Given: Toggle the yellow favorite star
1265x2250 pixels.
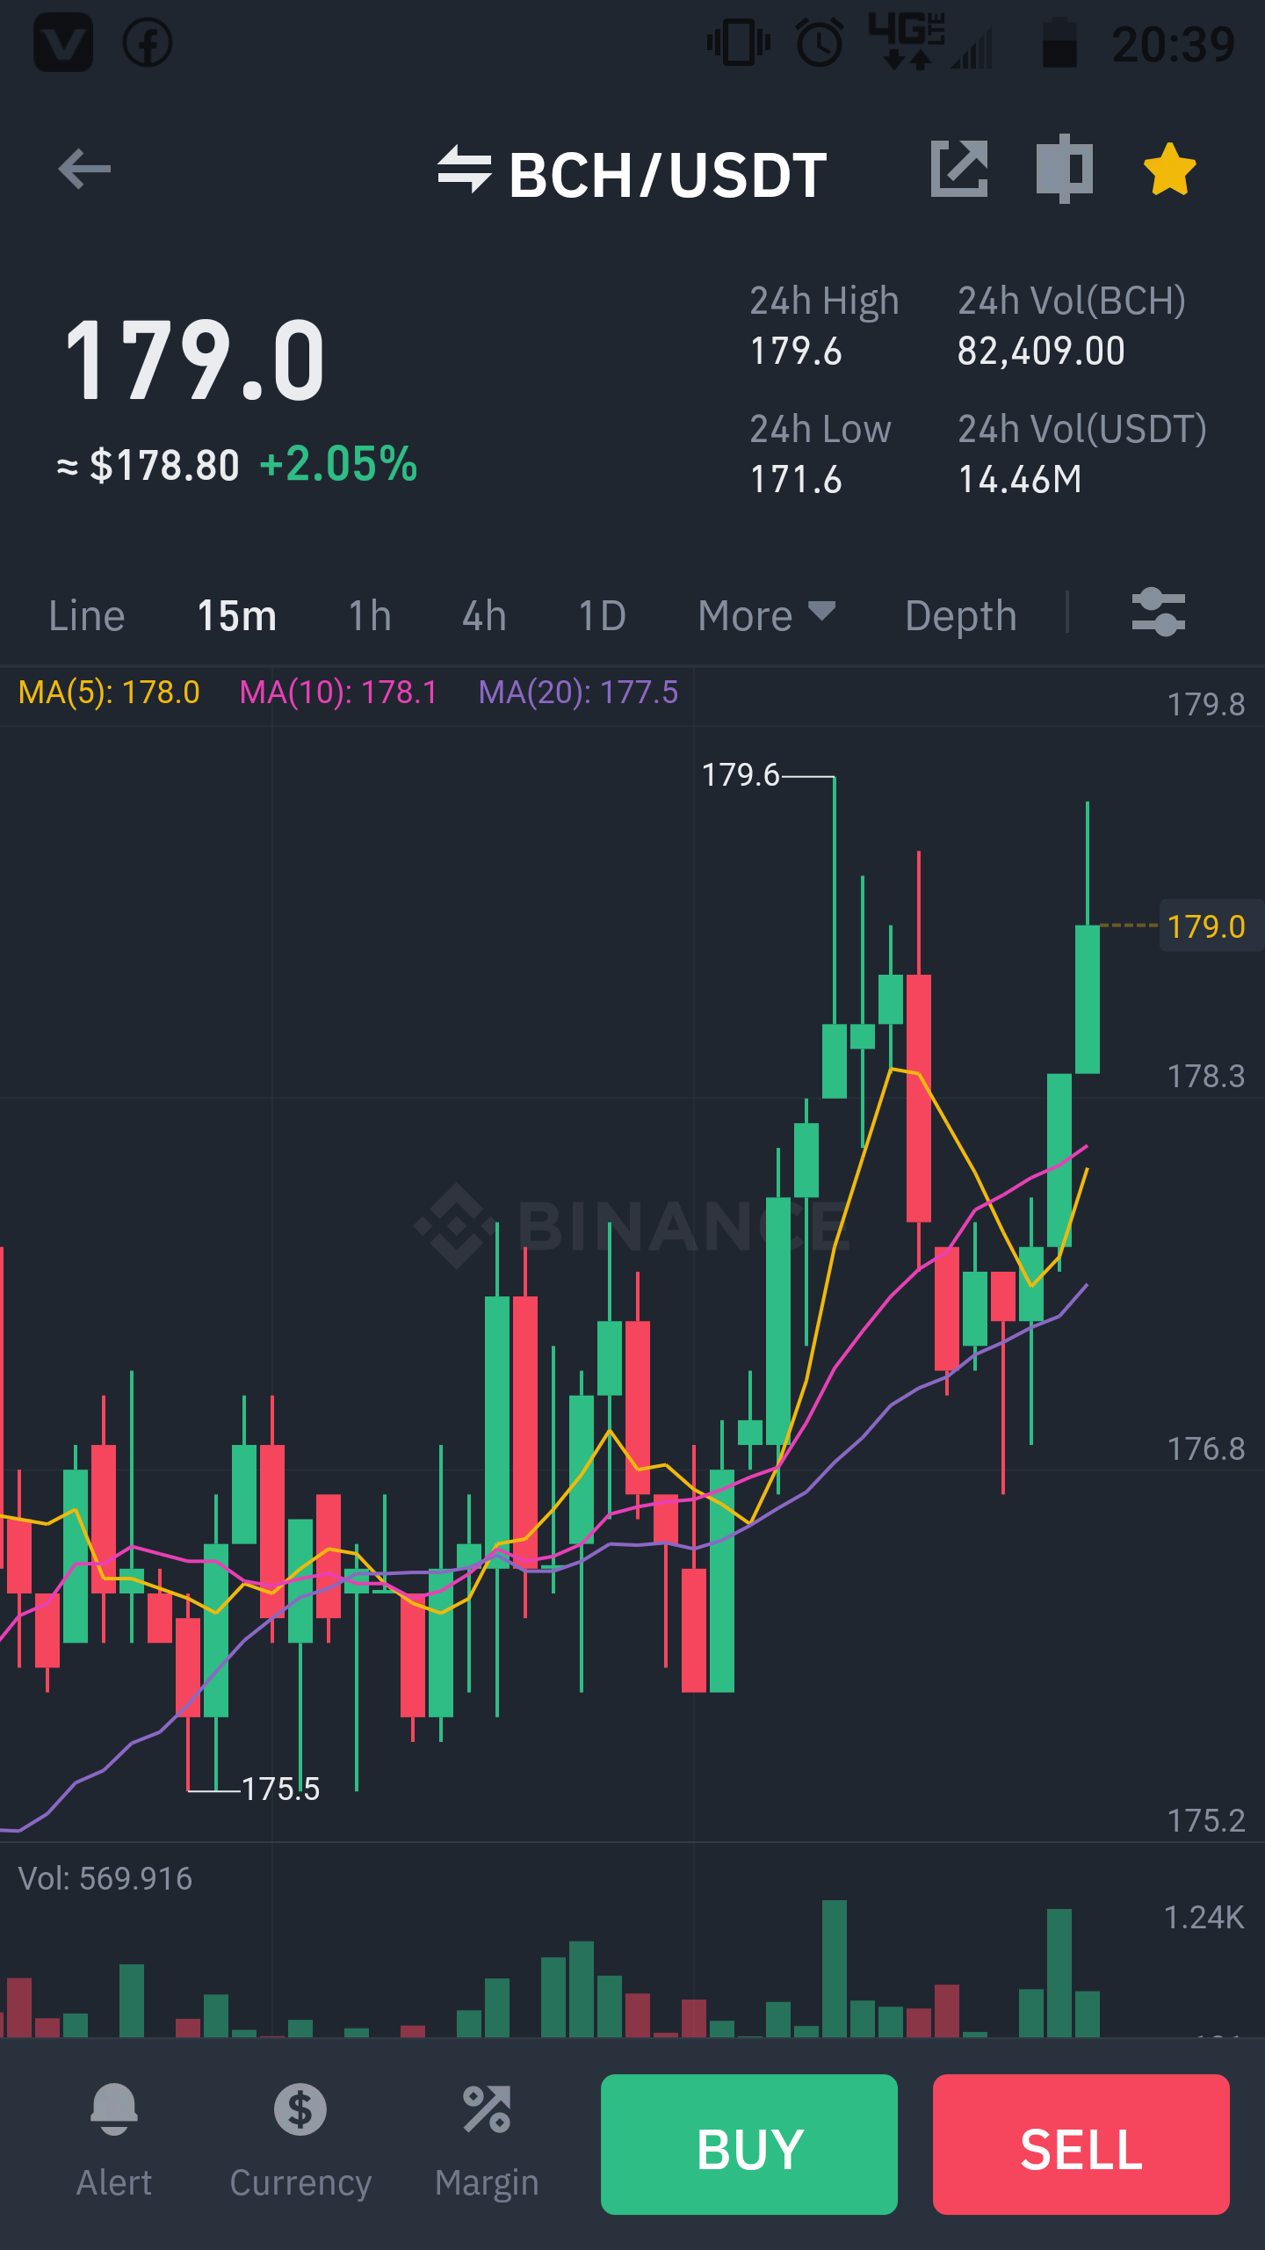Looking at the screenshot, I should tap(1170, 169).
